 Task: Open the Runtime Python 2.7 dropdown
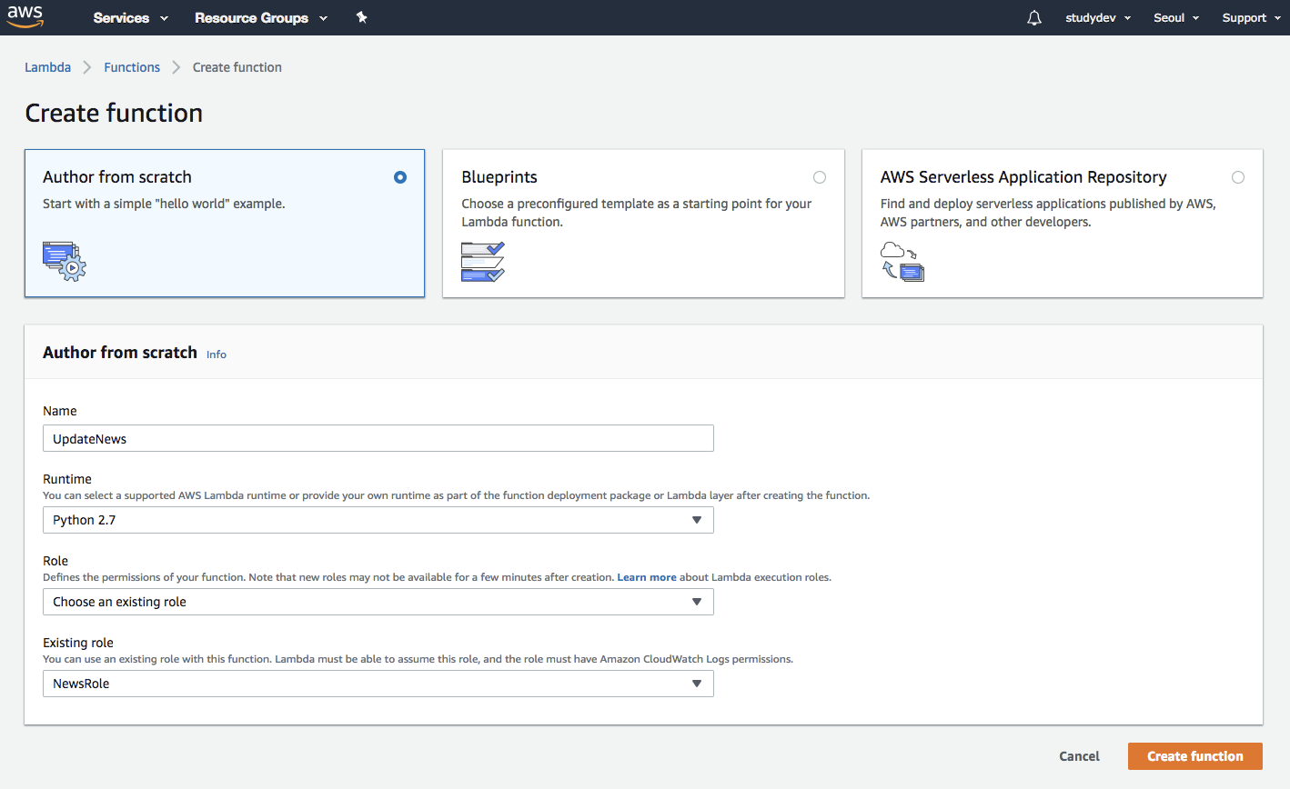pyautogui.click(x=378, y=520)
